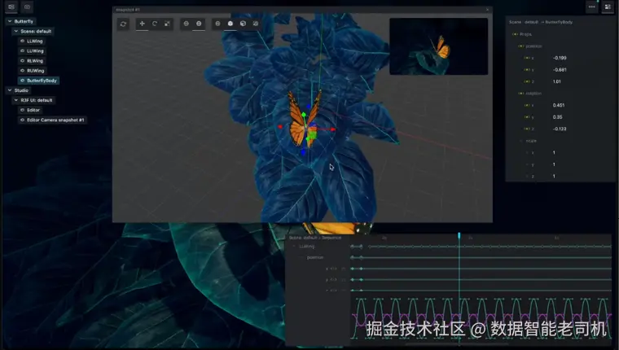Select the scale gizmo tool
Viewport: 619px width, 350px height.
pos(168,24)
